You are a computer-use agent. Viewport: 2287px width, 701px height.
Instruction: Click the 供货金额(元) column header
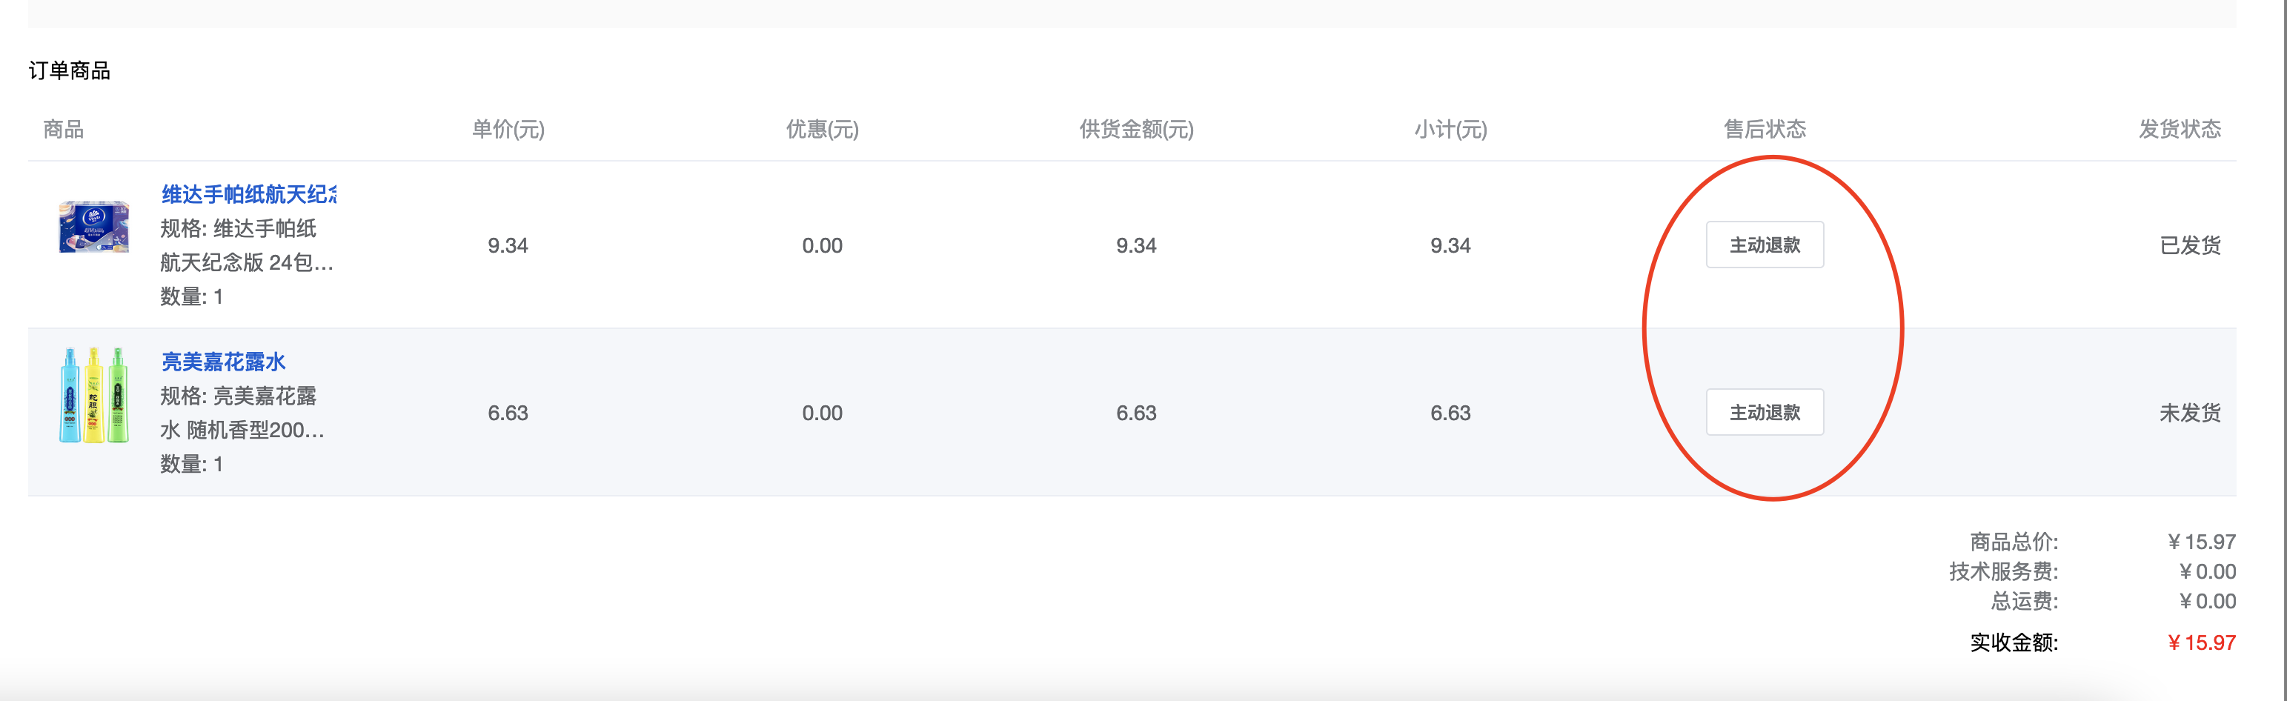(x=1136, y=130)
